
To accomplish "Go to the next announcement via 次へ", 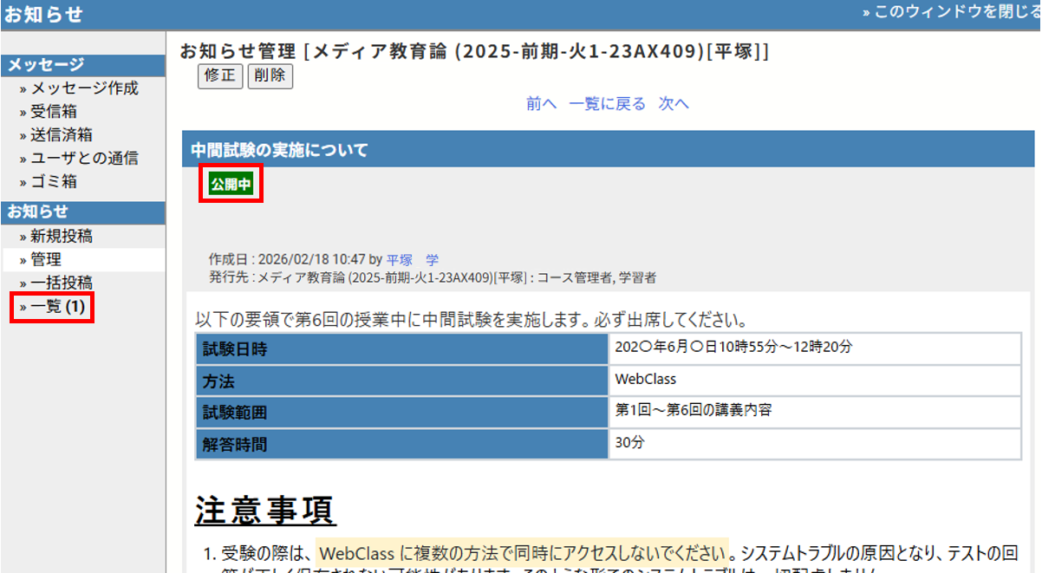I will (x=674, y=103).
